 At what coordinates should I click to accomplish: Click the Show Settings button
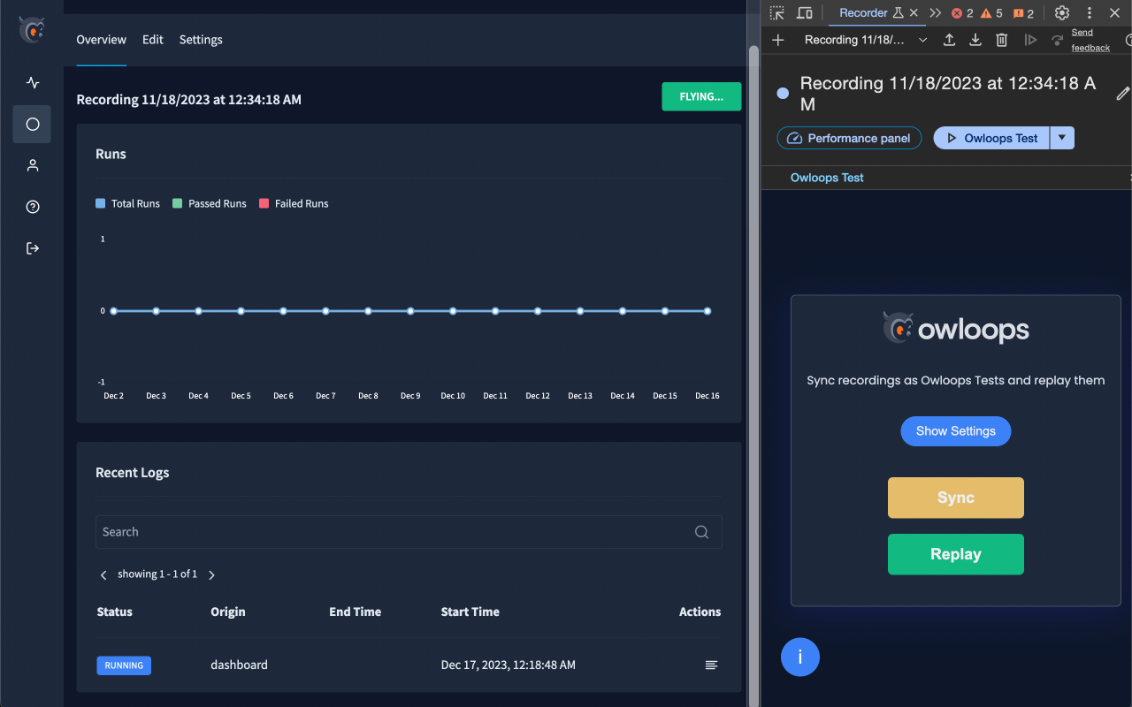[956, 431]
